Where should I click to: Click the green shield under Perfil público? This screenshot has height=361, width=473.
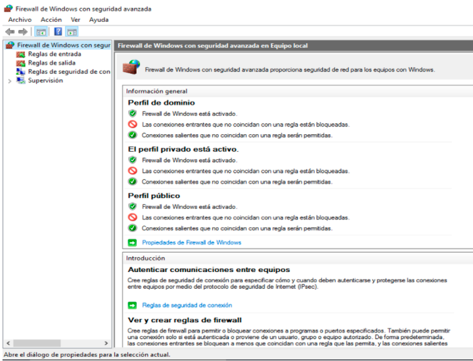(x=132, y=206)
